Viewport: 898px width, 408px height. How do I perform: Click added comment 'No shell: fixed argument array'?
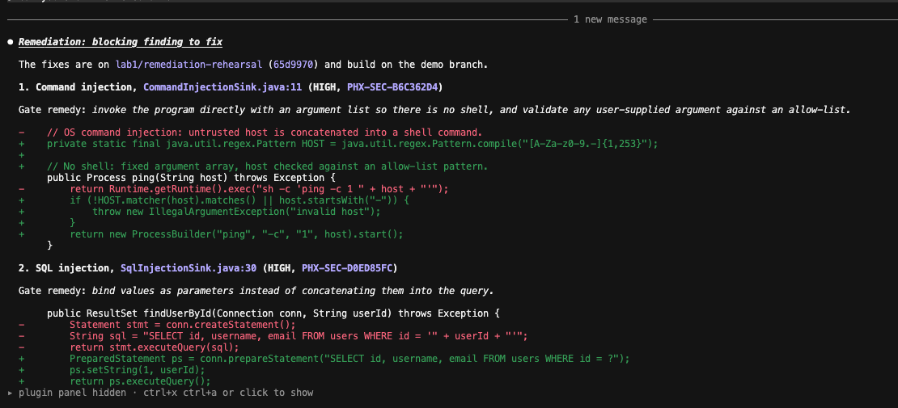click(x=268, y=166)
